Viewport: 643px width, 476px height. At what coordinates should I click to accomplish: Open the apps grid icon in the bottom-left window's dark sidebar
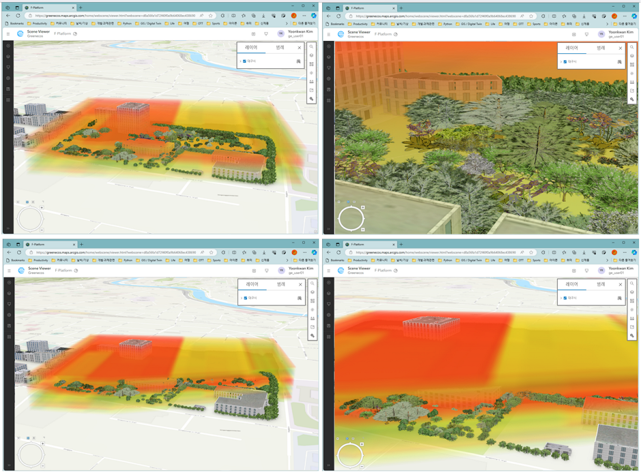click(9, 337)
